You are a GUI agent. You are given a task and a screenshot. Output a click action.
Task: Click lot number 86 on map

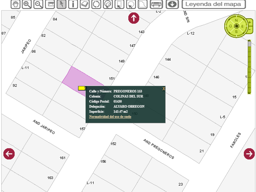coord(34,52)
